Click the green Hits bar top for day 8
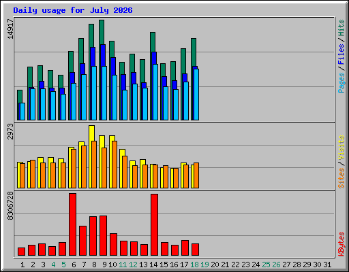 click(x=91, y=35)
